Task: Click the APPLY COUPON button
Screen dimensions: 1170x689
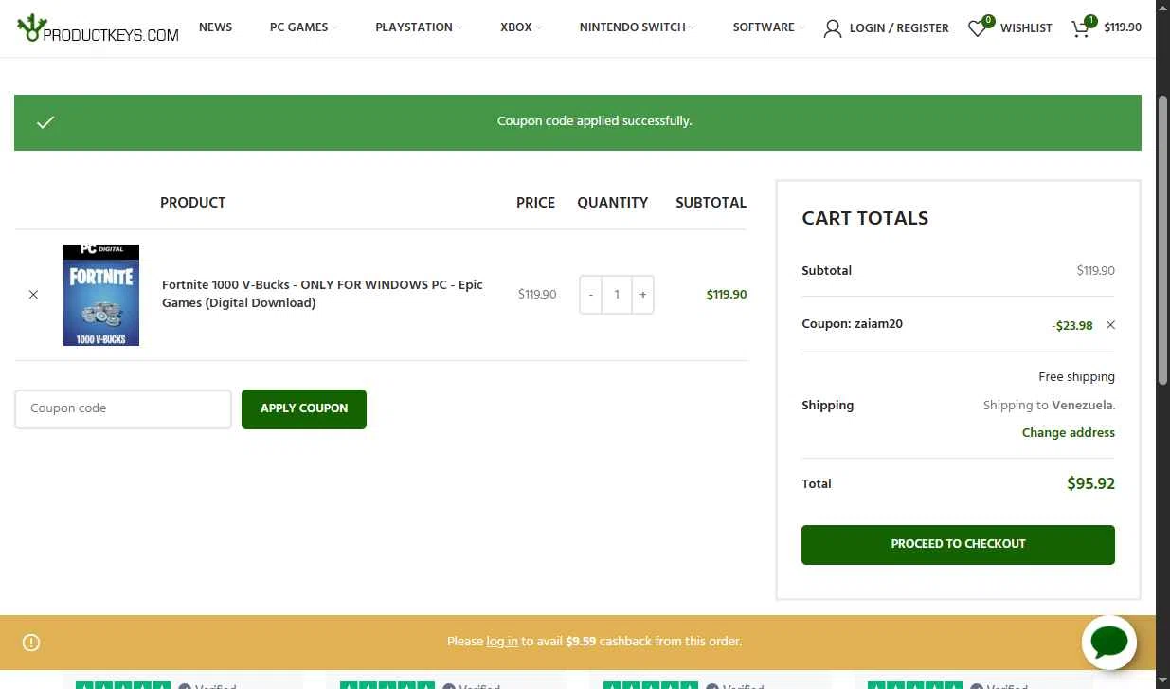Action: click(x=304, y=409)
